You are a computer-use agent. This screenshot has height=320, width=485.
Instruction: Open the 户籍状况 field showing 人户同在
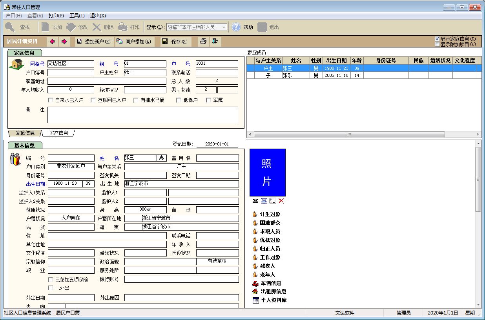pyautogui.click(x=71, y=218)
